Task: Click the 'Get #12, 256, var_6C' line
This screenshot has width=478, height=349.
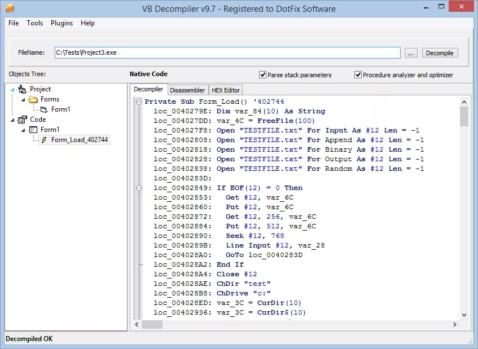Action: pyautogui.click(x=235, y=217)
